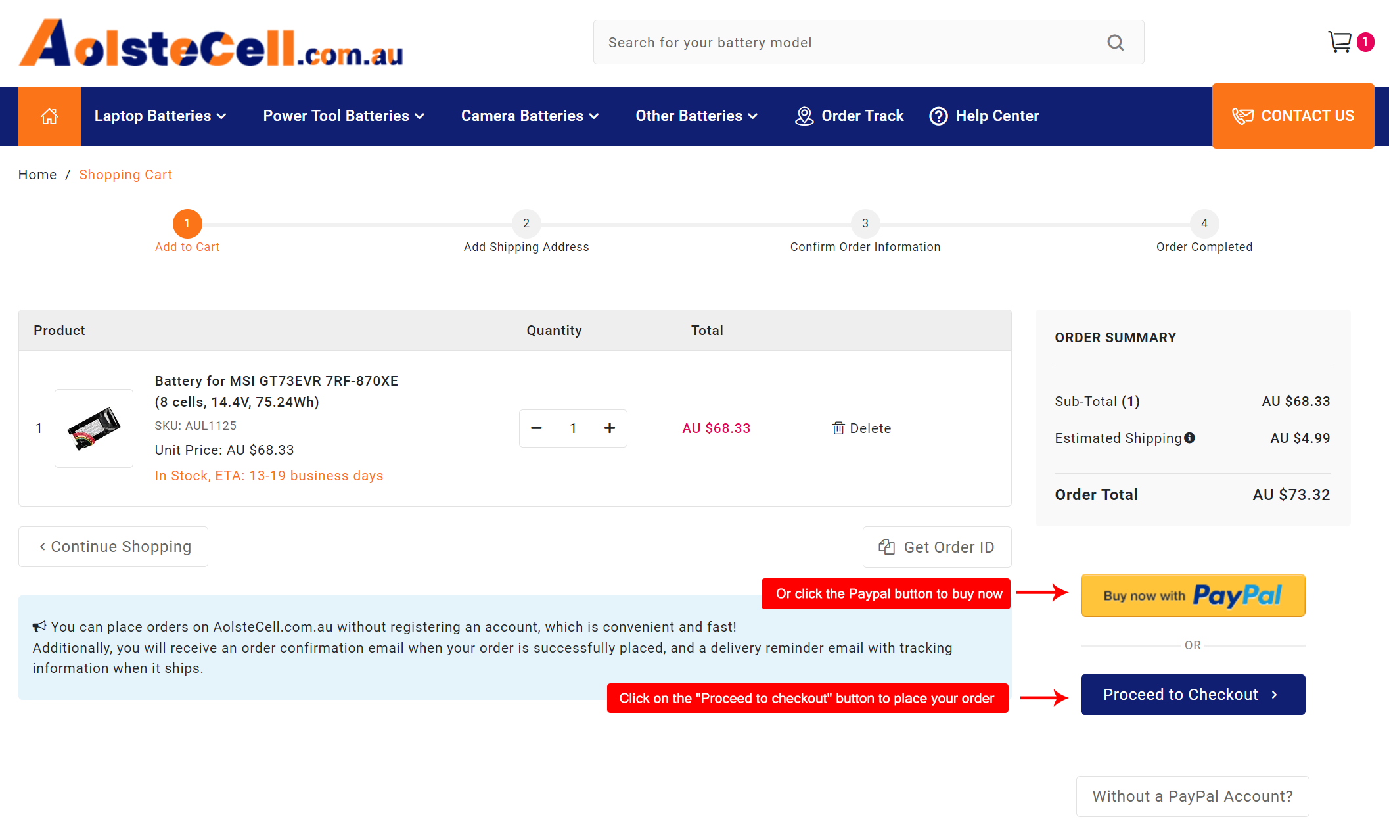The height and width of the screenshot is (830, 1389).
Task: Click cart item count badge
Action: [x=1365, y=42]
